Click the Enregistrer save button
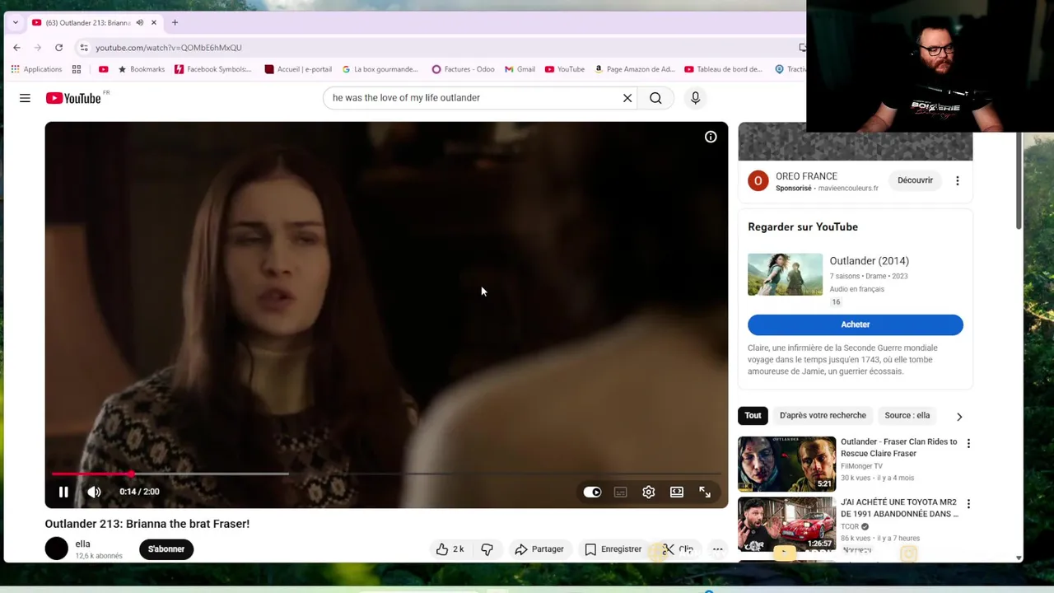Screen dimensions: 1054x593 point(613,549)
